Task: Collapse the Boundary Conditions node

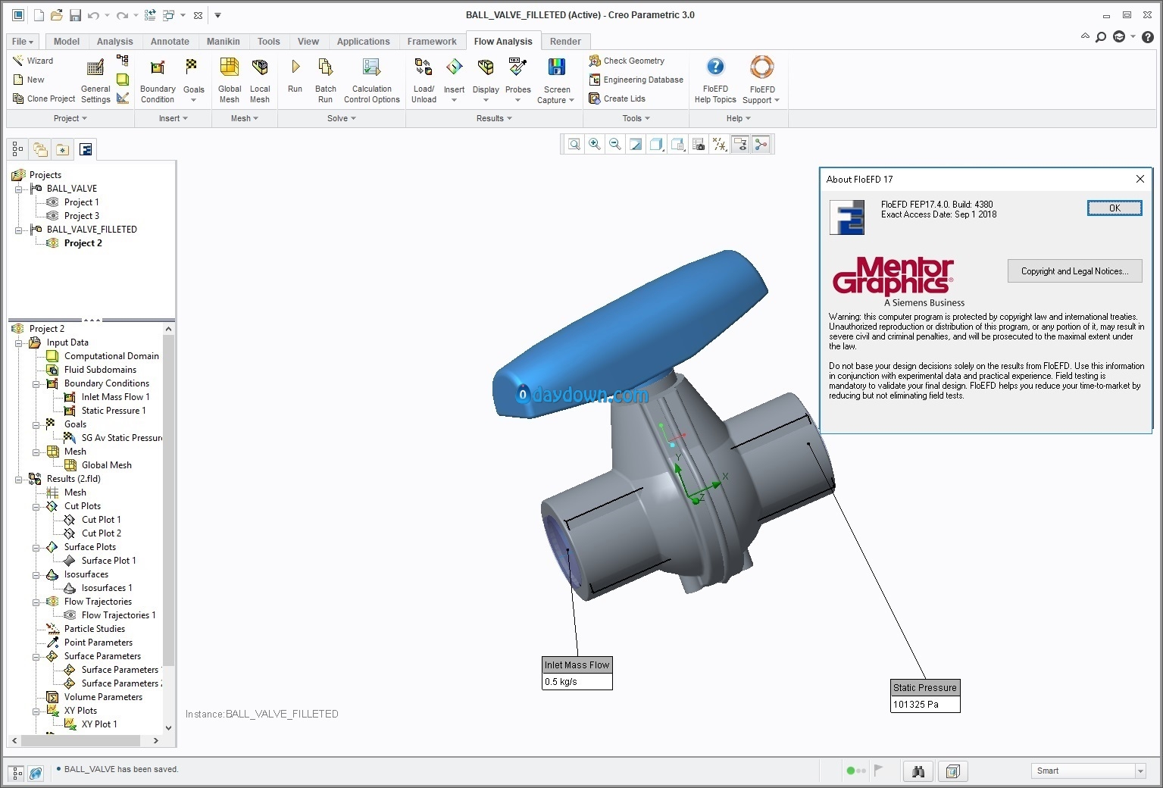Action: click(x=36, y=384)
